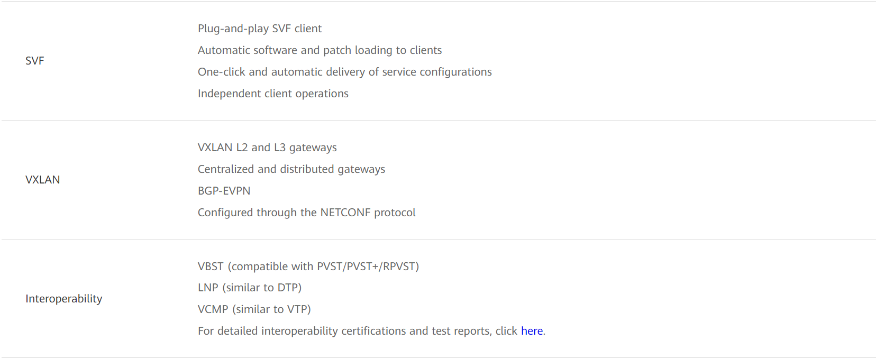Image resolution: width=876 pixels, height=359 pixels.
Task: Select "Independent client operations" text
Action: click(273, 94)
